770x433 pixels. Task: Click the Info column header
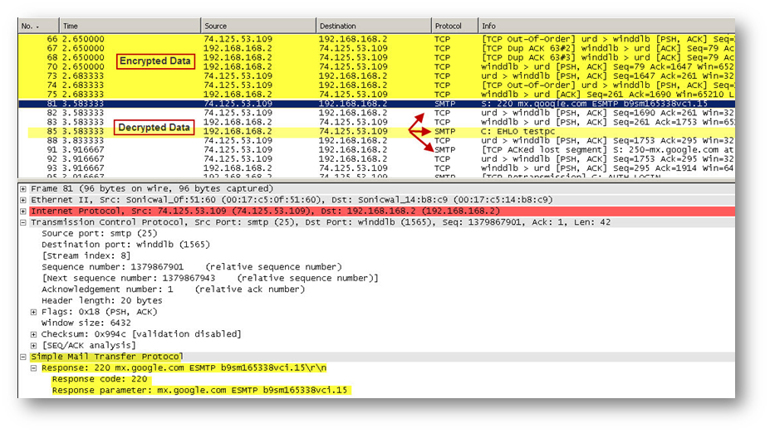606,27
